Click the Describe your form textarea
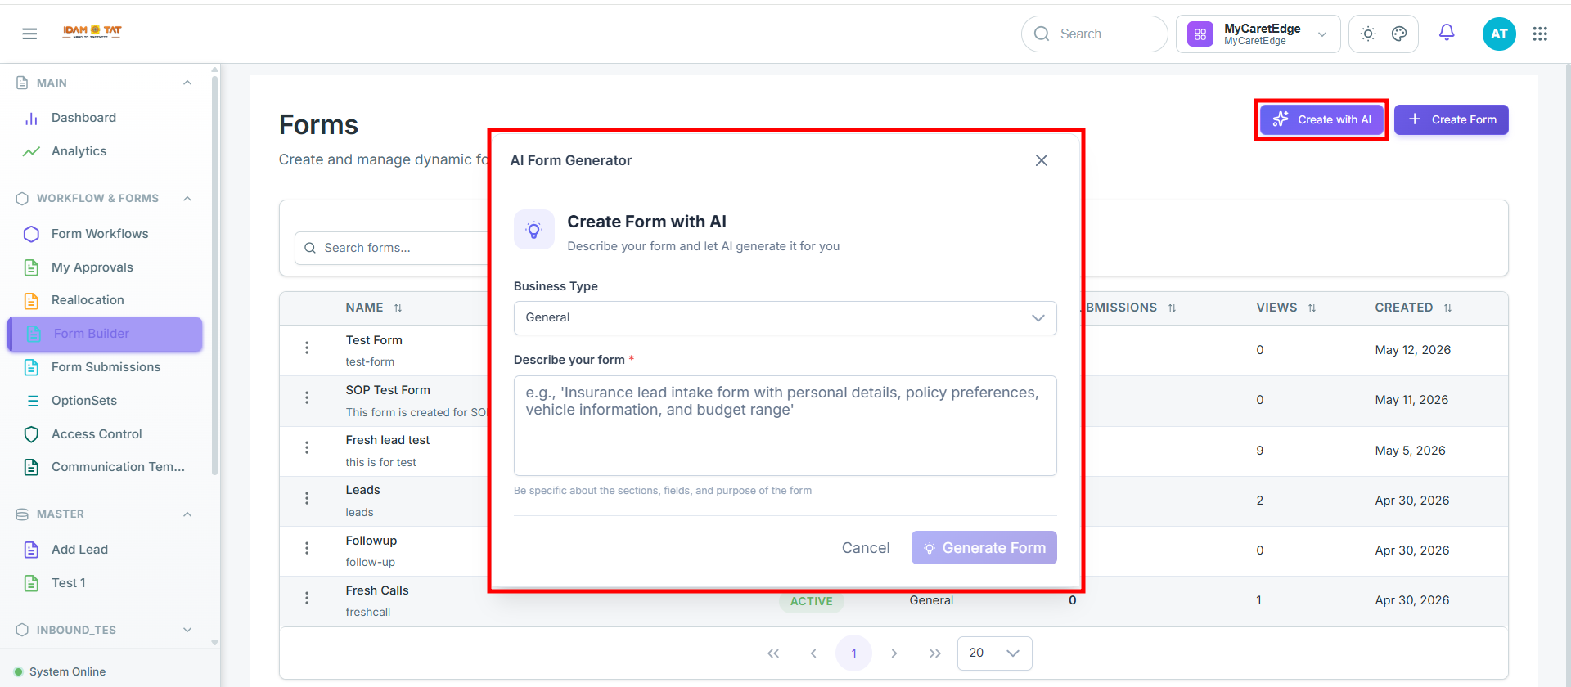Screen dimensions: 1571x687 pos(785,425)
